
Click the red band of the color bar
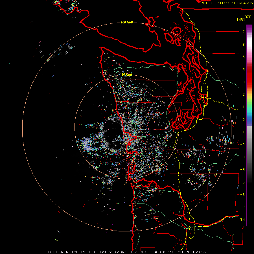click(x=249, y=76)
